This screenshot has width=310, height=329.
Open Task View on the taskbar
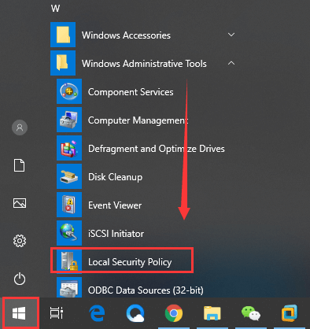57,313
